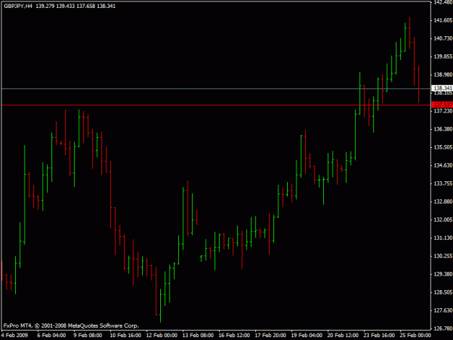Click the 9 Feb 08:00 time label
Viewport: 453px width, 340px height.
point(88,336)
